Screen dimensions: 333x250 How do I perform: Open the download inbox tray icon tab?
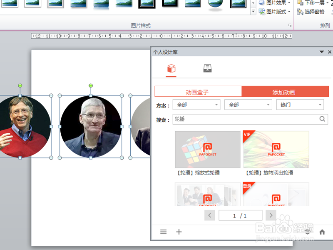coord(207,68)
